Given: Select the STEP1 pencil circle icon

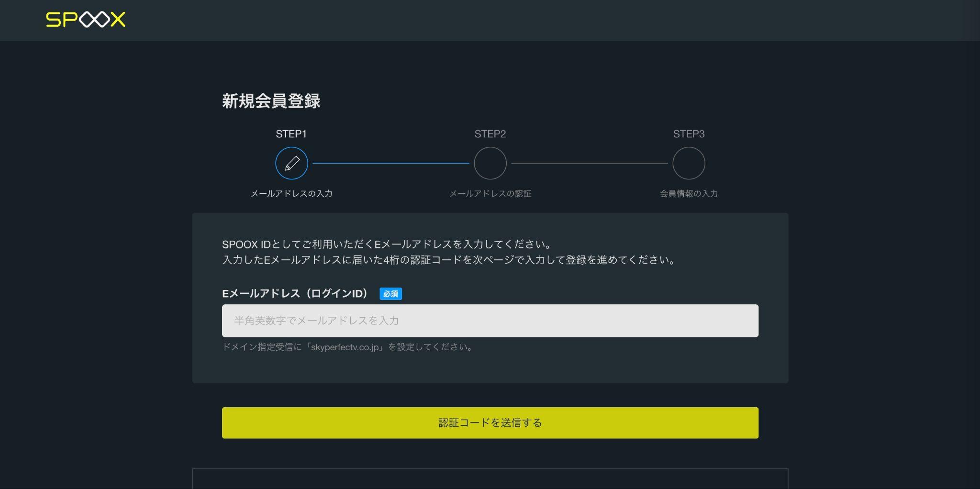Looking at the screenshot, I should 291,163.
